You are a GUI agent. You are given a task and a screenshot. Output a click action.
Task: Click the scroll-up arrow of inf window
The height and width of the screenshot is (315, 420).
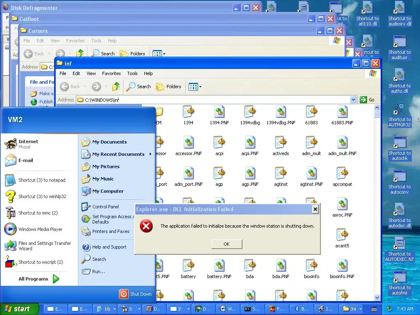pyautogui.click(x=377, y=108)
